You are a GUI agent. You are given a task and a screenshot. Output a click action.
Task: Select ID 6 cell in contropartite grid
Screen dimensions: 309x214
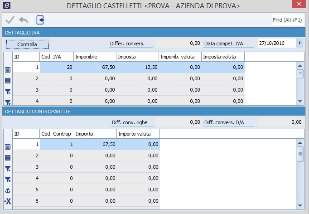26,201
